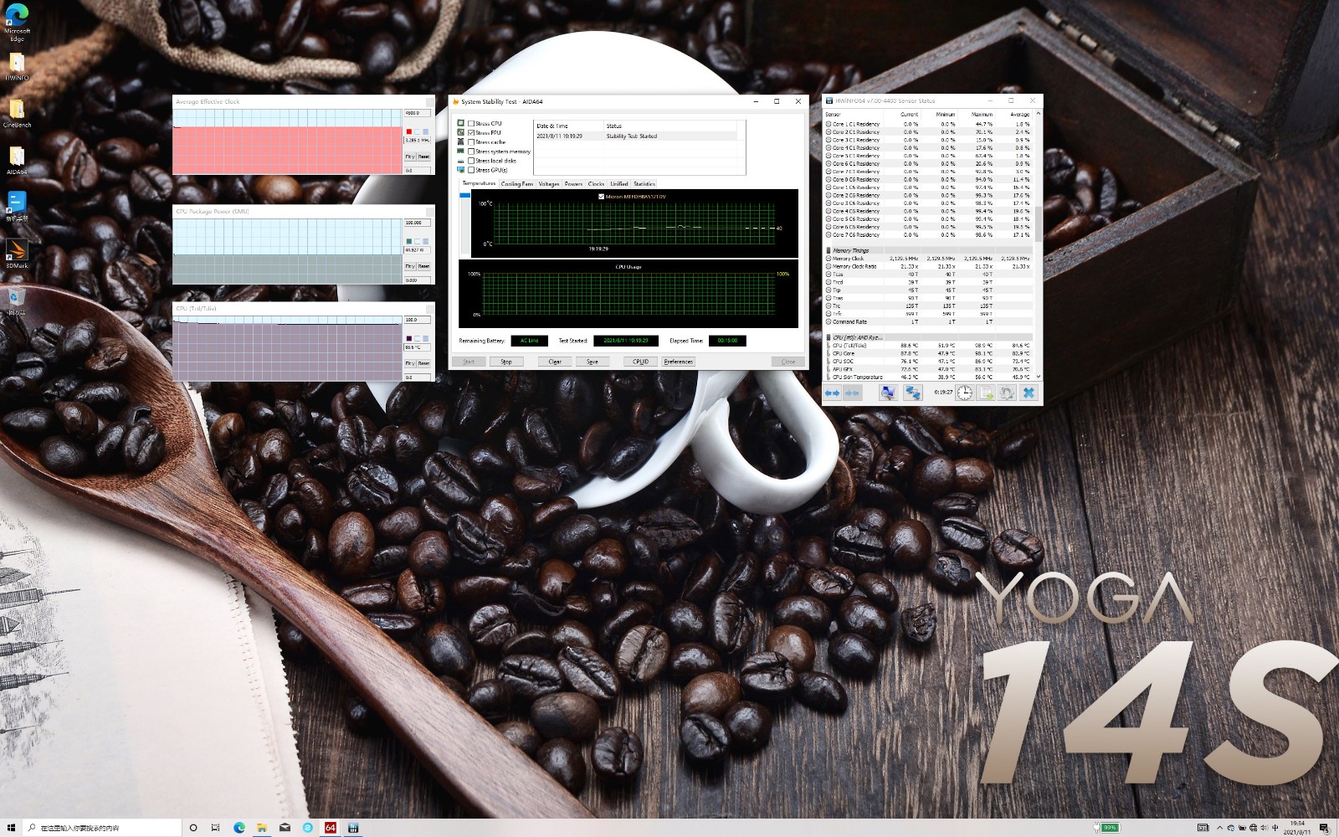
Task: Select CPU Skin Temperature sensor row
Action: 929,377
